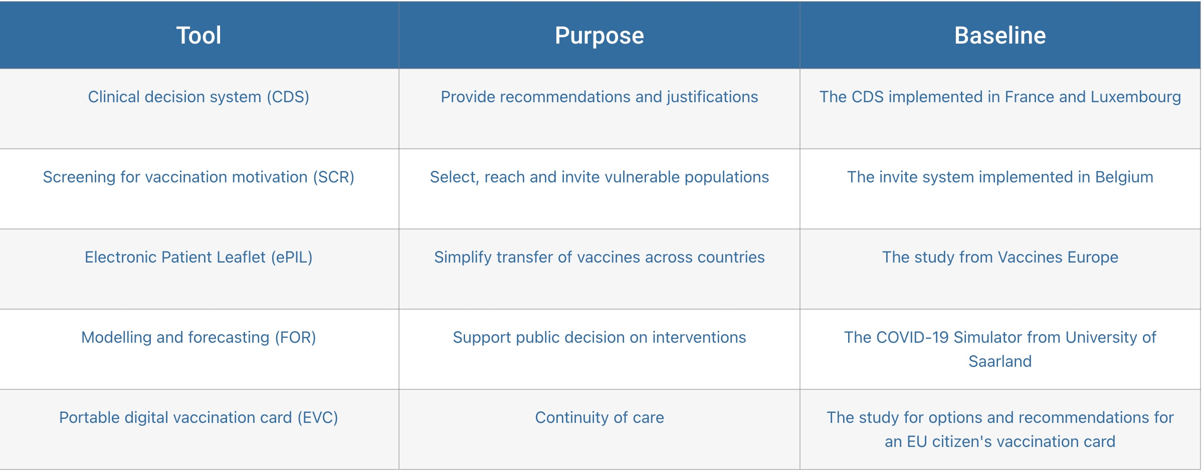The width and height of the screenshot is (1202, 472).
Task: Click the Baseline column header
Action: (1000, 35)
